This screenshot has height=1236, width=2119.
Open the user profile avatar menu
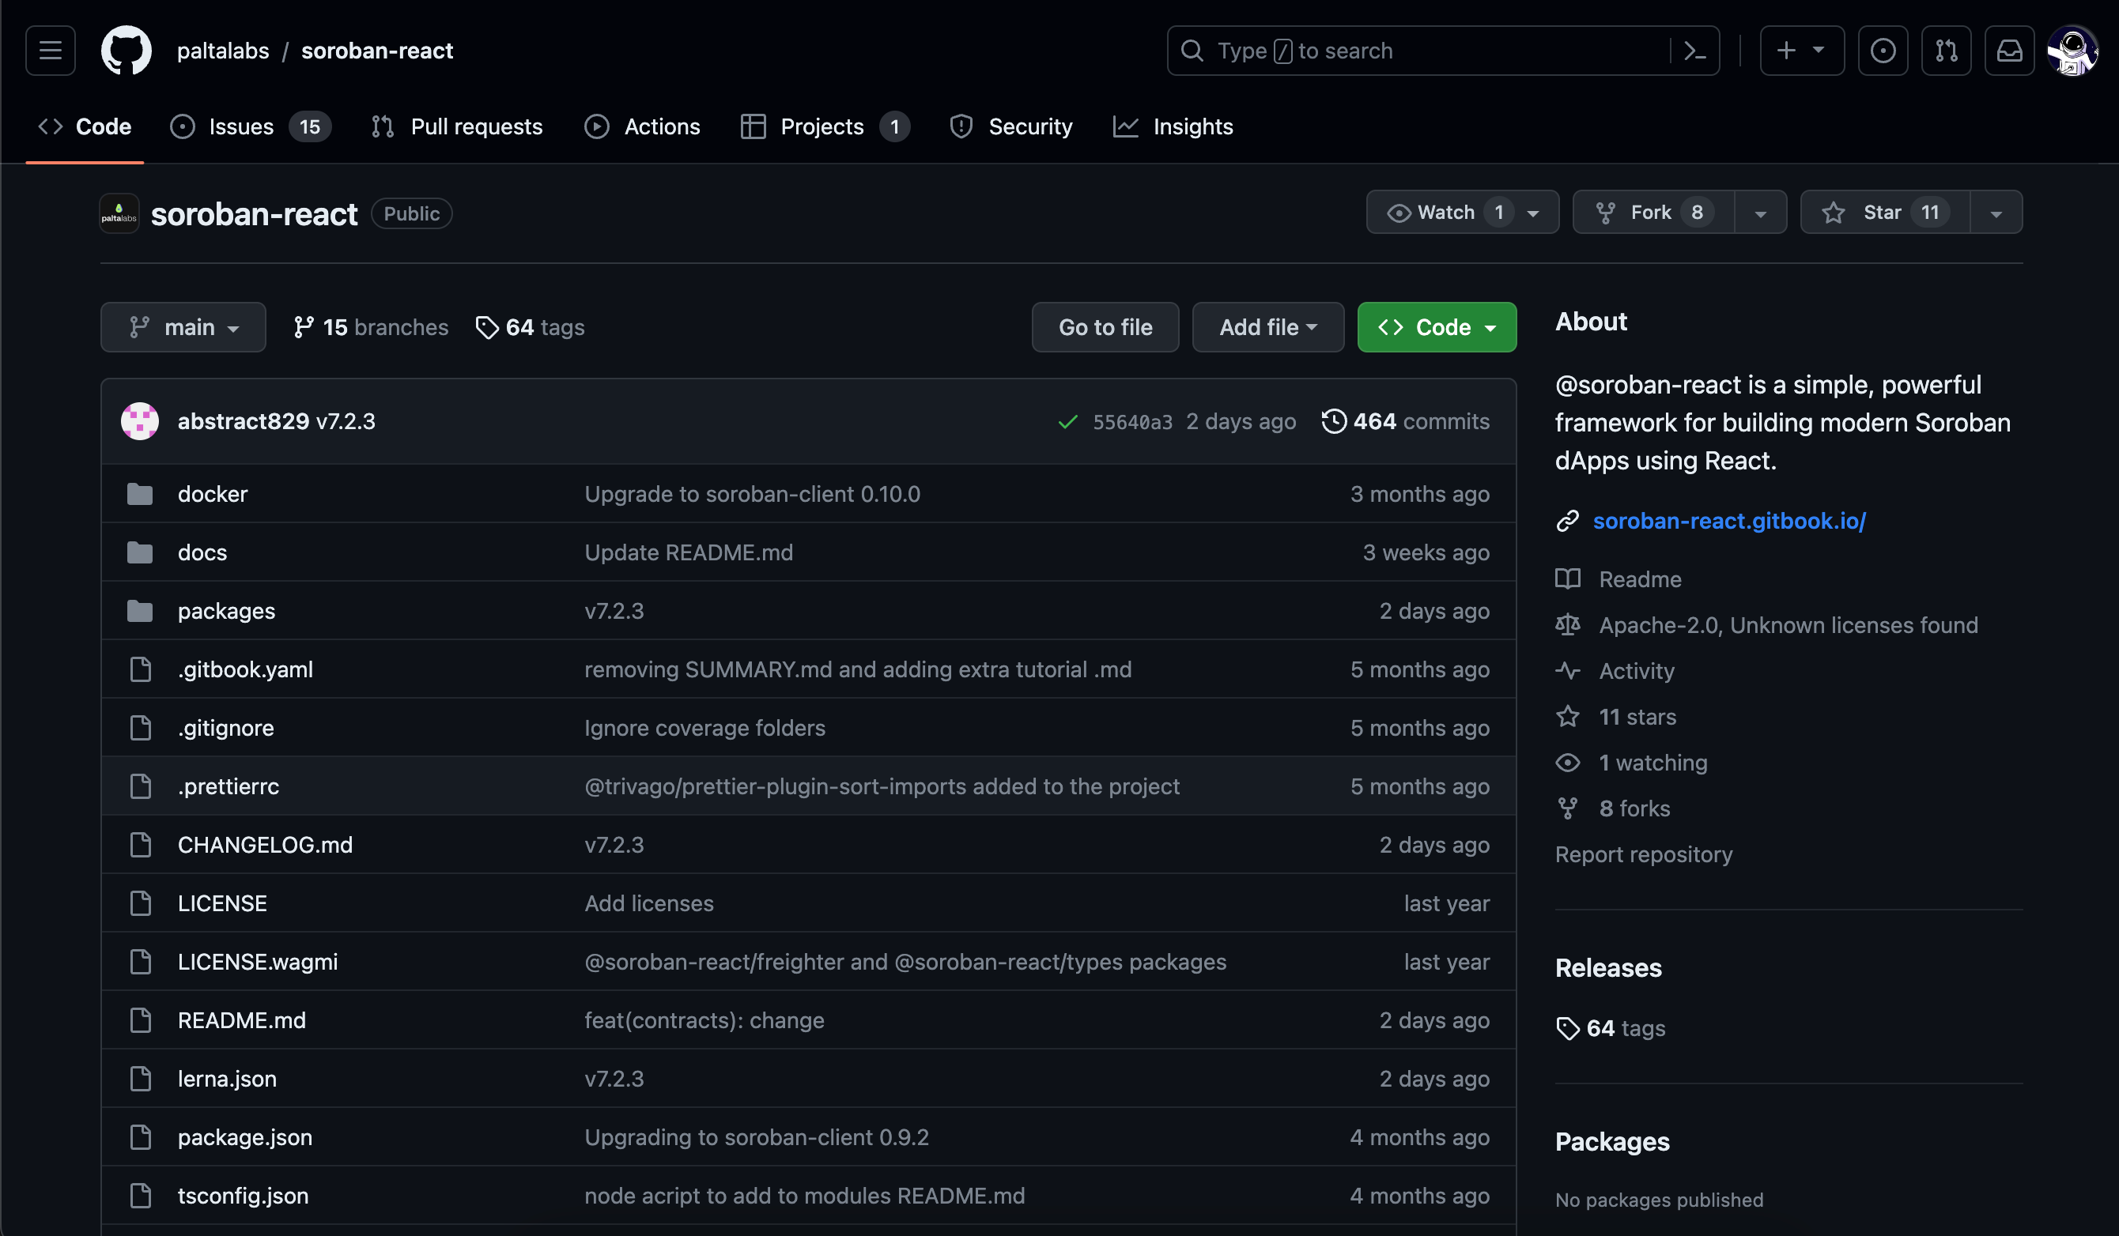pyautogui.click(x=2072, y=51)
